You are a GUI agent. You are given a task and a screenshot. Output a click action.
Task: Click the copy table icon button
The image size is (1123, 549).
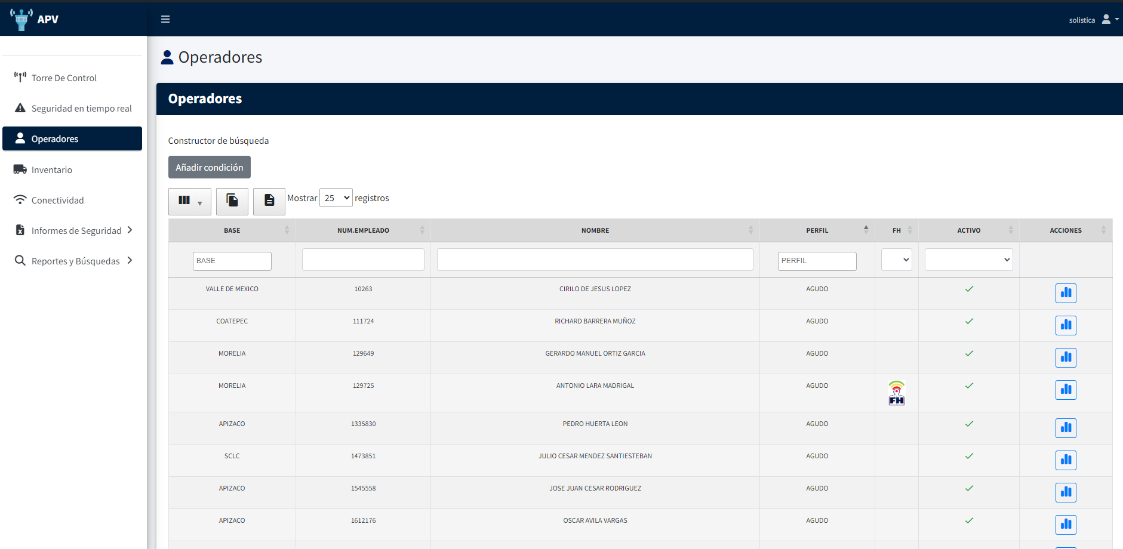232,201
